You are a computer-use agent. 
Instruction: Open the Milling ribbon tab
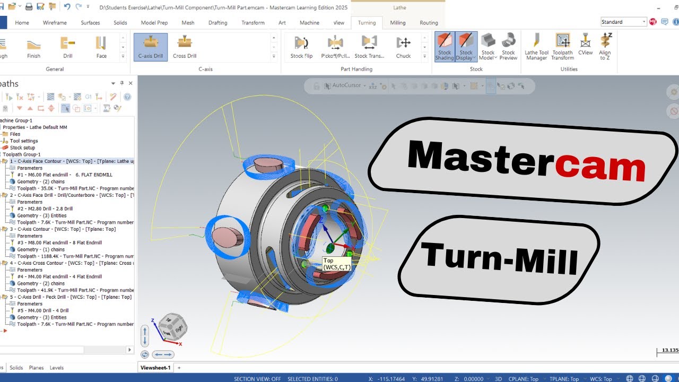[x=398, y=23]
